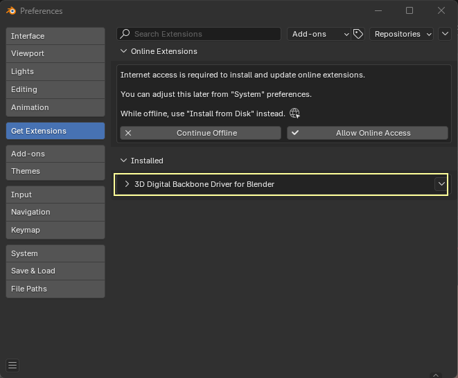Go to System preferences
The height and width of the screenshot is (378, 458).
coord(55,253)
